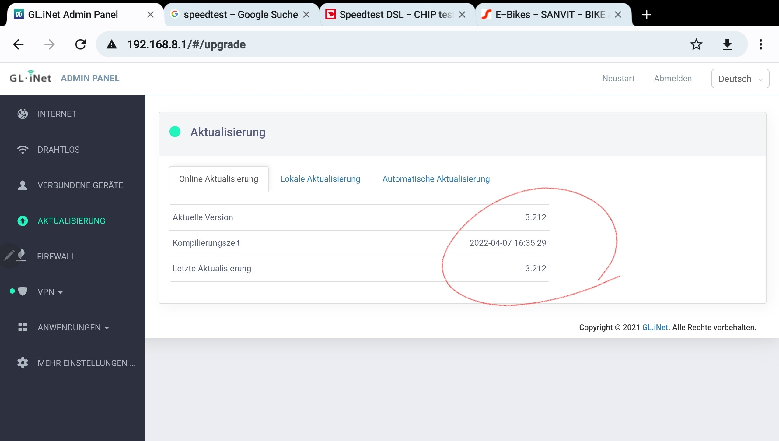Click the Firewall icon in sidebar

pos(22,256)
